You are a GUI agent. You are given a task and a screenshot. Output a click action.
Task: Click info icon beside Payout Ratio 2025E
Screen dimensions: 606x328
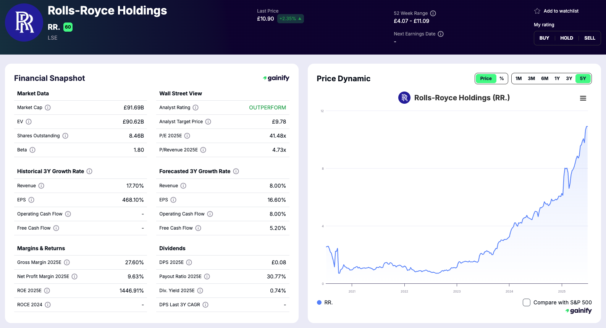coord(207,277)
